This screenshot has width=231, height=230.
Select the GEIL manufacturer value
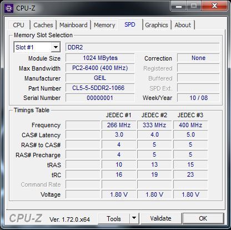click(x=100, y=78)
